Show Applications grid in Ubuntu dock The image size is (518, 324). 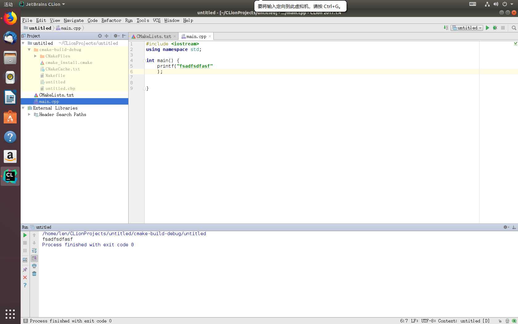(x=10, y=314)
